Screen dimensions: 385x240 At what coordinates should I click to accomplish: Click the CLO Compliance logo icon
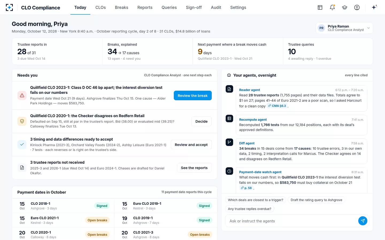pyautogui.click(x=9, y=7)
